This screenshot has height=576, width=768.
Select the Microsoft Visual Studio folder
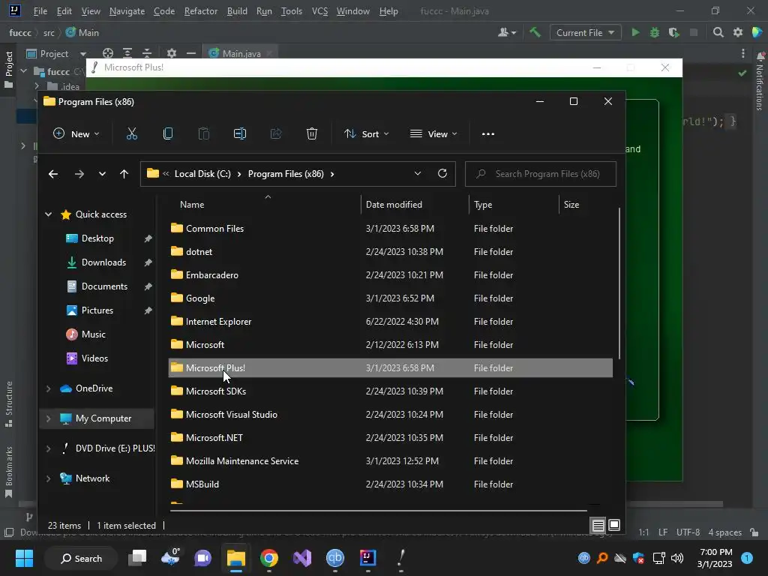[390, 414]
